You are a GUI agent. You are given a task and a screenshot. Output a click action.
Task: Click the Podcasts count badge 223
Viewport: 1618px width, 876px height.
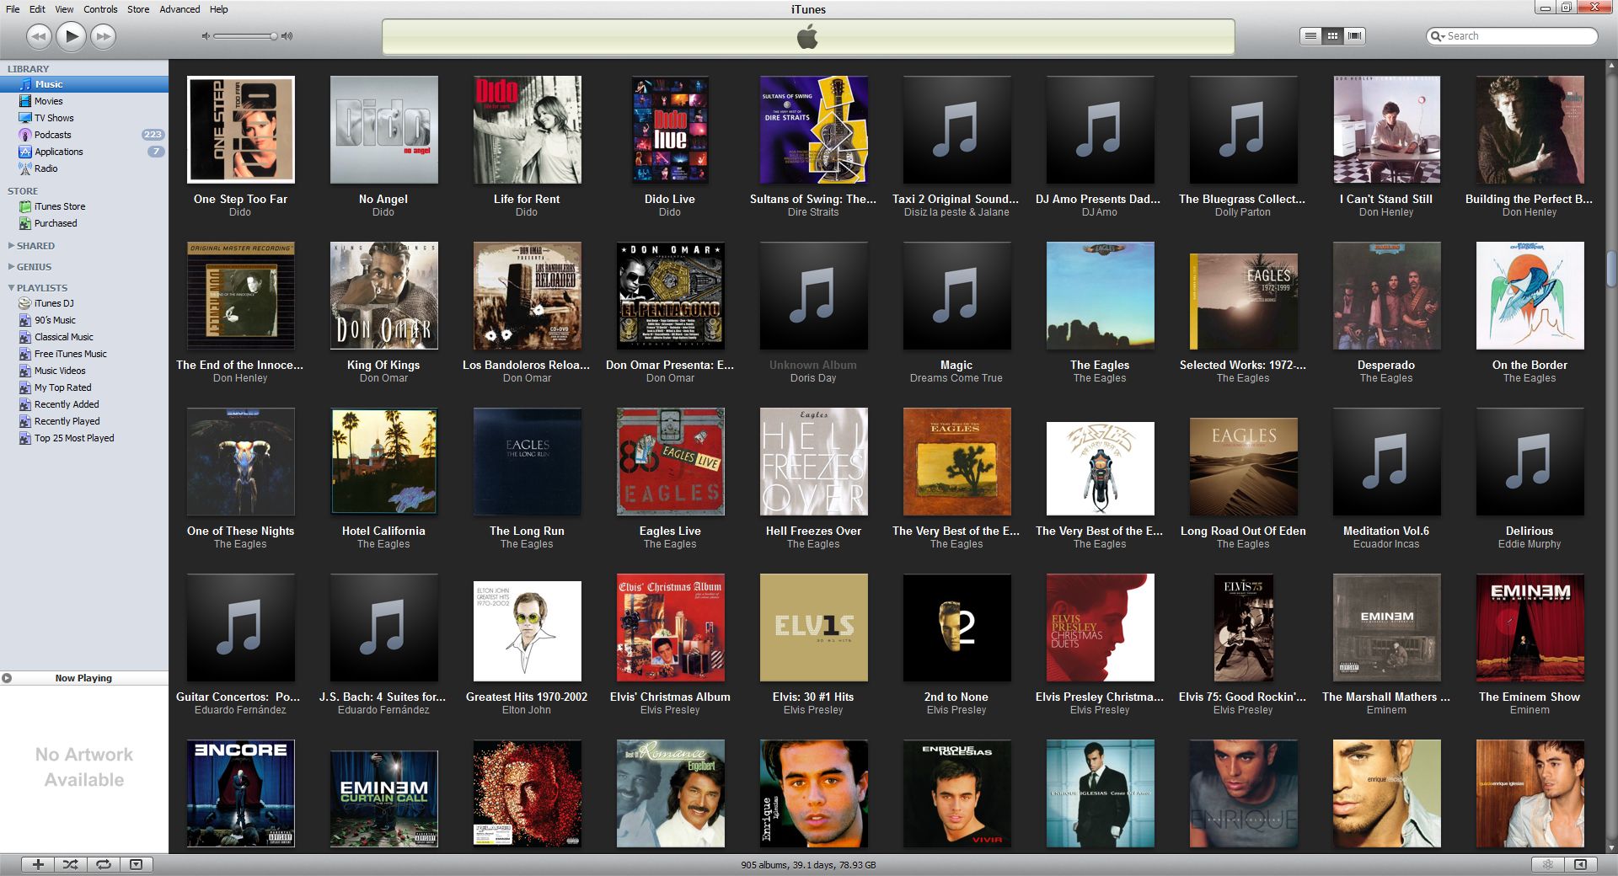(x=153, y=135)
